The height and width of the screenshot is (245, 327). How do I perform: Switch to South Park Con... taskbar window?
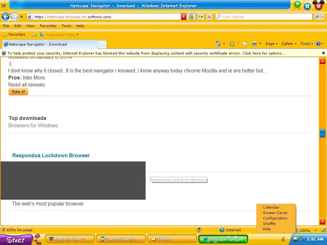121,239
